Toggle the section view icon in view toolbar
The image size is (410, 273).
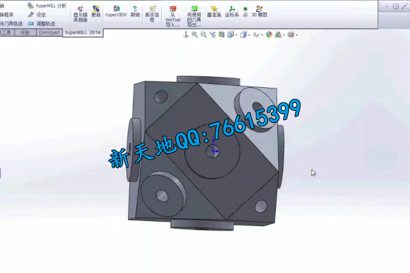(x=221, y=34)
